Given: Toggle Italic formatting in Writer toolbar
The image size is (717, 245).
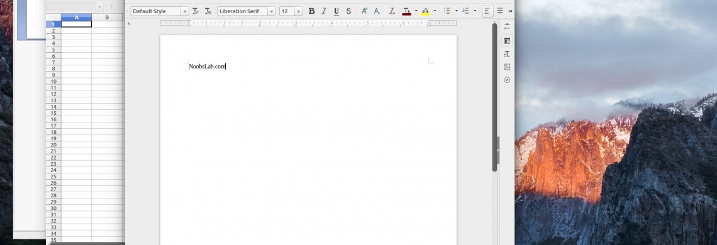Looking at the screenshot, I should (x=324, y=11).
